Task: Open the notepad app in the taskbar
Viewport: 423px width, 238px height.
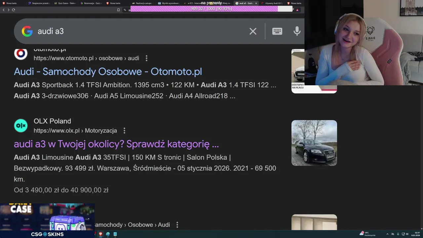Action: pos(115,234)
